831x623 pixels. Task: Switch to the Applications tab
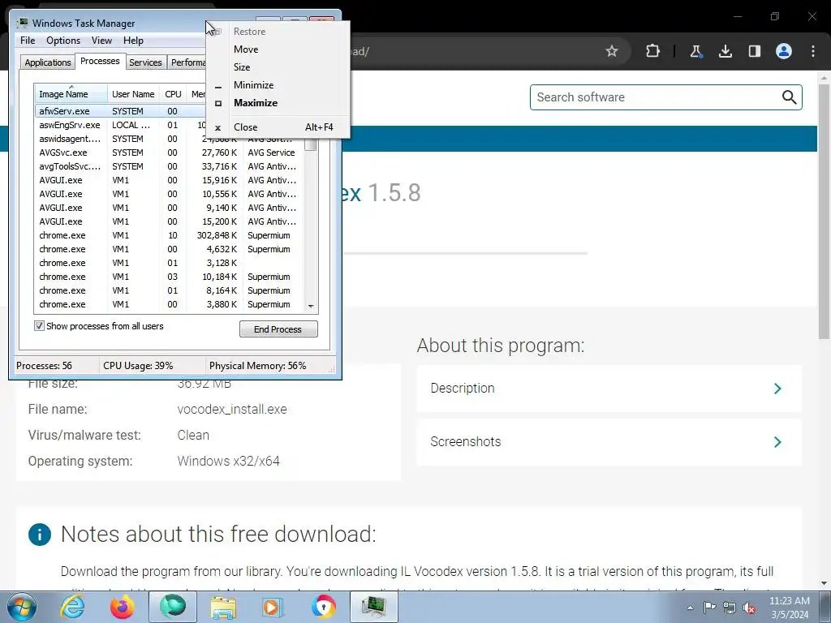point(48,62)
